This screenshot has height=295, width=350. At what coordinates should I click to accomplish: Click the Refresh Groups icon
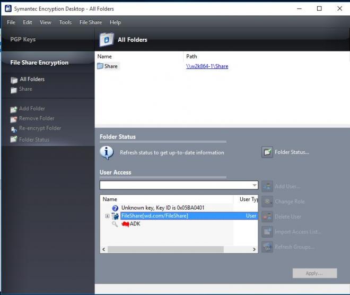pos(267,247)
